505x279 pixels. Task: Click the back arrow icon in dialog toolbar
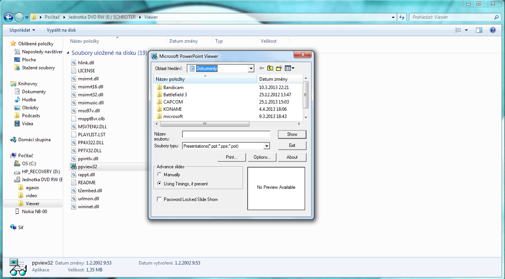[x=262, y=68]
